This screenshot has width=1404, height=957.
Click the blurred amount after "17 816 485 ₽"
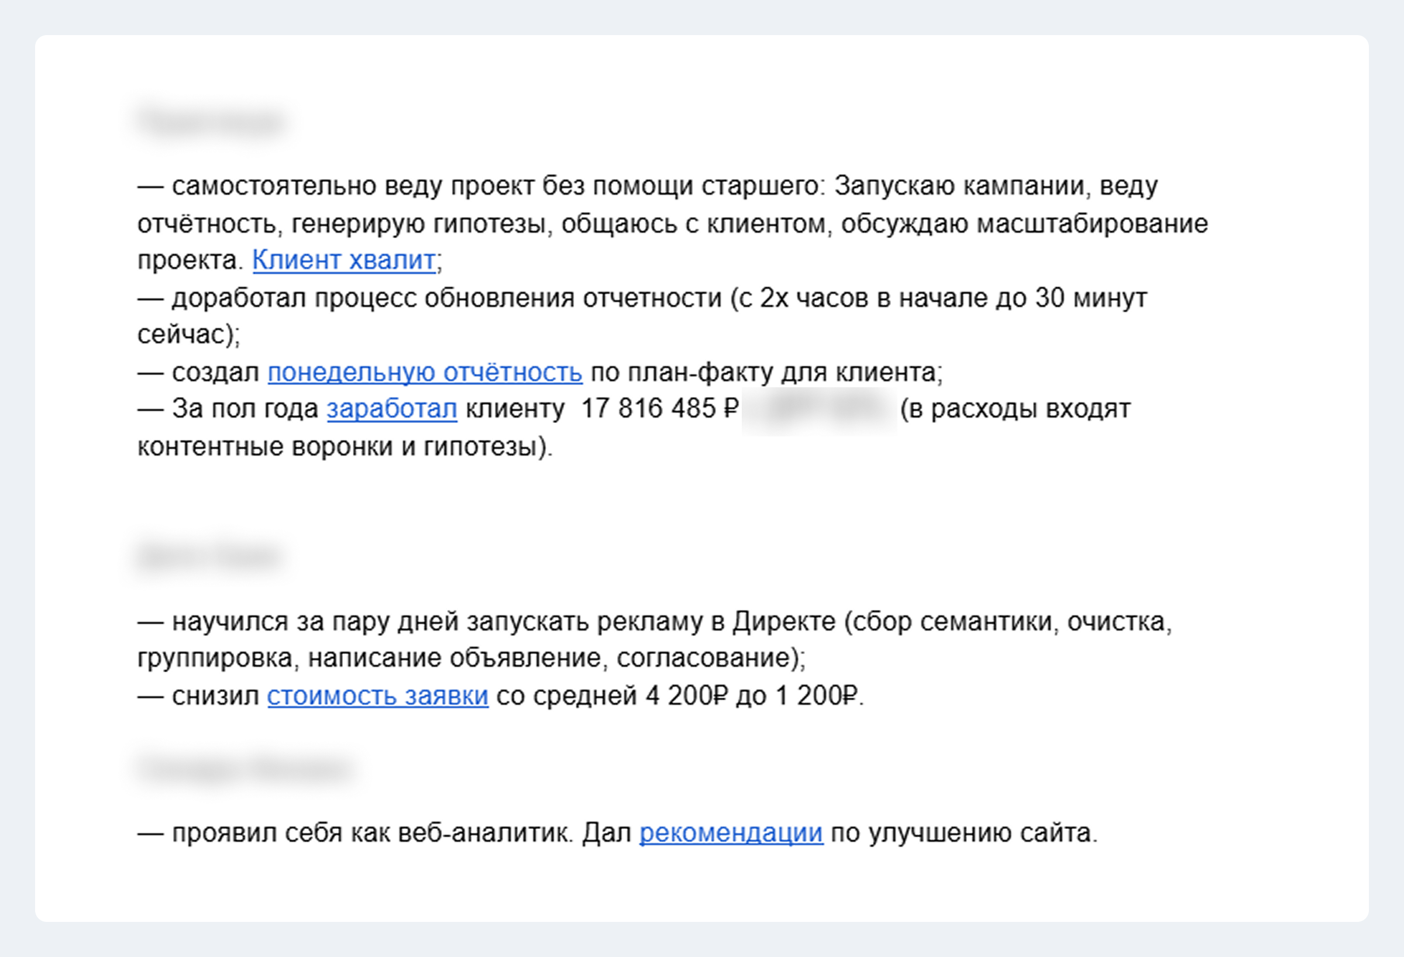point(819,409)
